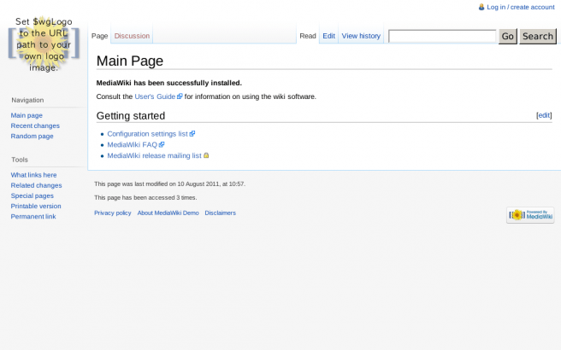The width and height of the screenshot is (561, 350).
Task: Open the Printable version link
Action: (36, 206)
